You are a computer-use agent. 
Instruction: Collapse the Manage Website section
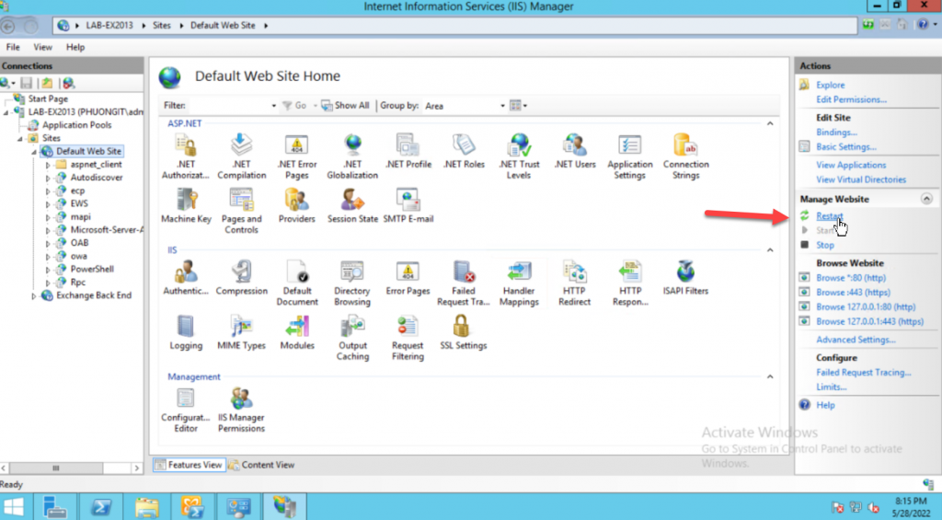[926, 199]
